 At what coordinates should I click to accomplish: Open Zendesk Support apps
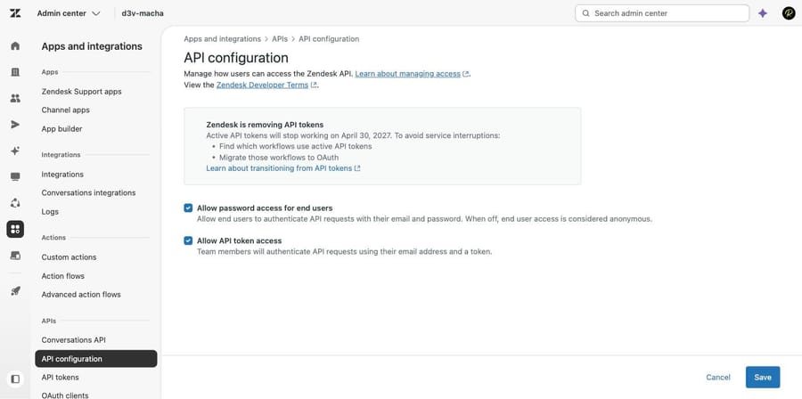click(x=81, y=92)
